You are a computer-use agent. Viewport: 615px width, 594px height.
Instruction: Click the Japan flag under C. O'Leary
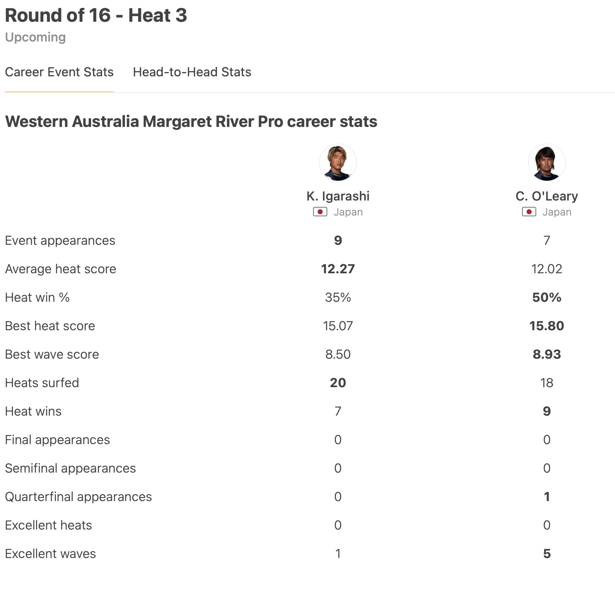coord(529,212)
